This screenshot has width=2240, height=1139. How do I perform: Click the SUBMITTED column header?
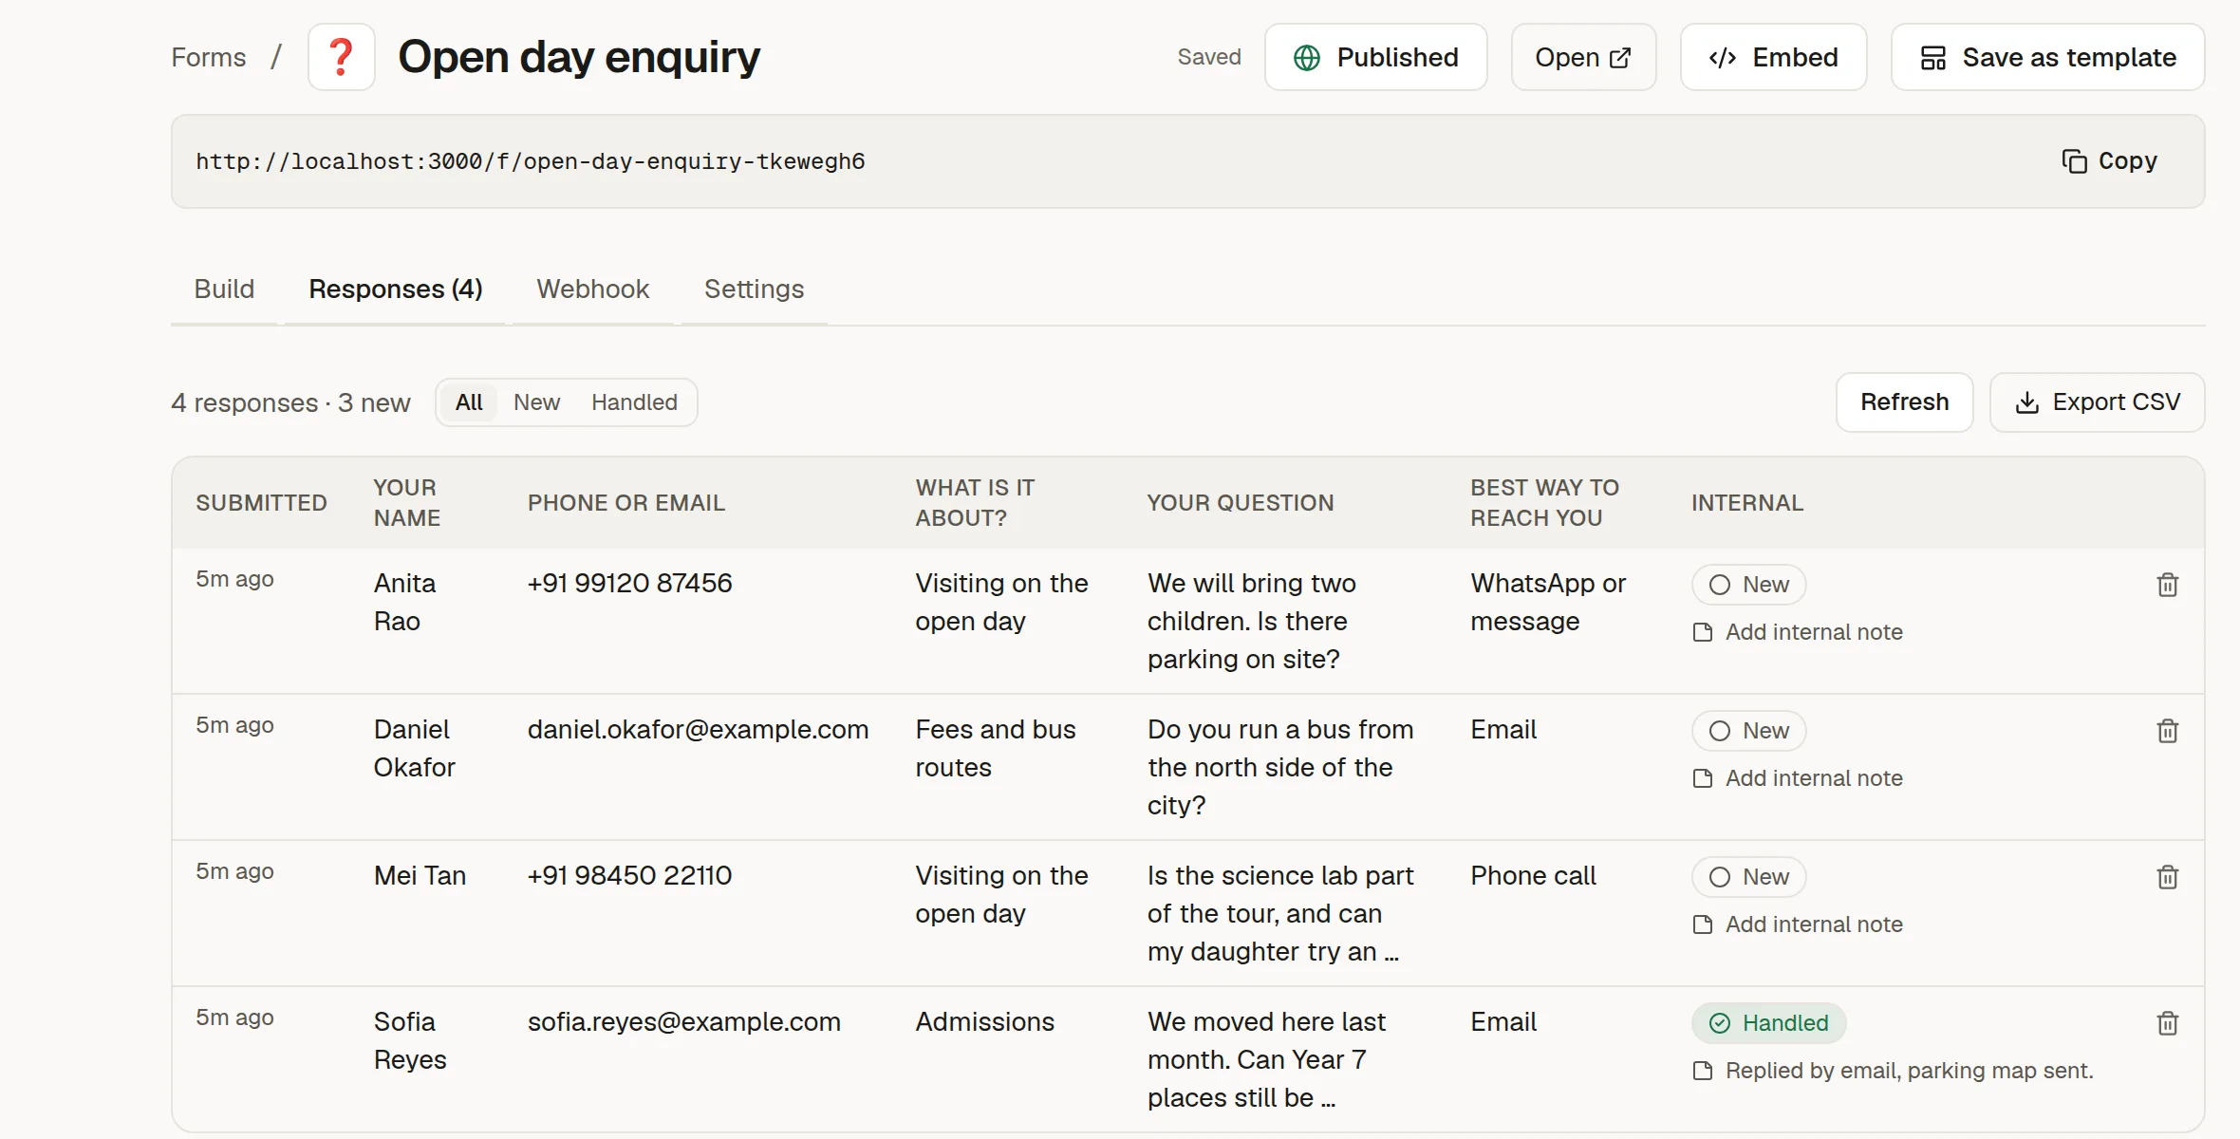coord(261,503)
